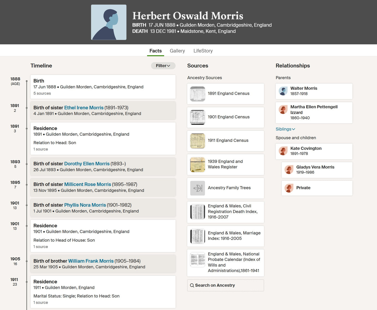
Task: Click the Search on Ancestry button
Action: point(225,285)
